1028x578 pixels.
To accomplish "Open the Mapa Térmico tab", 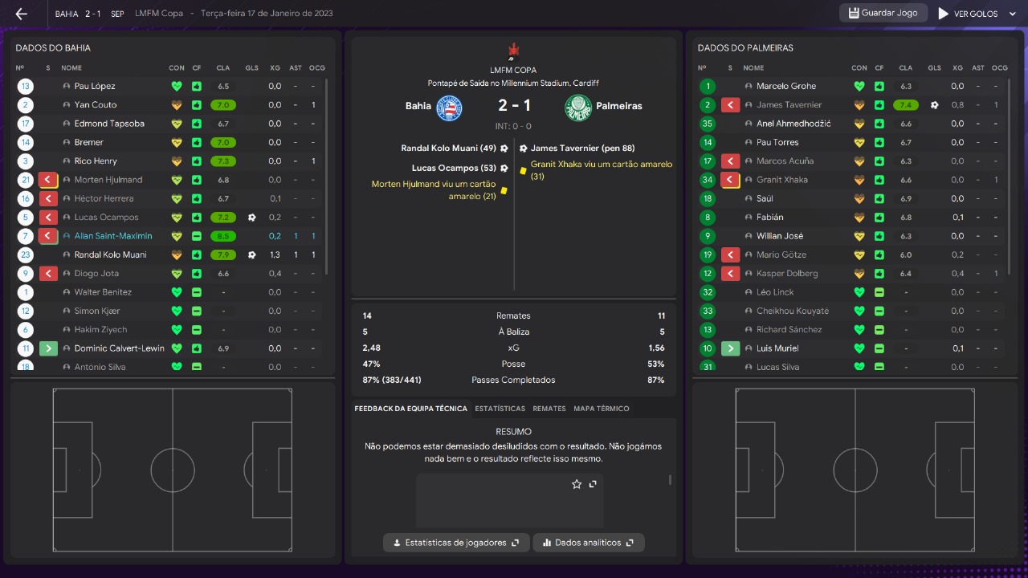I will click(602, 409).
